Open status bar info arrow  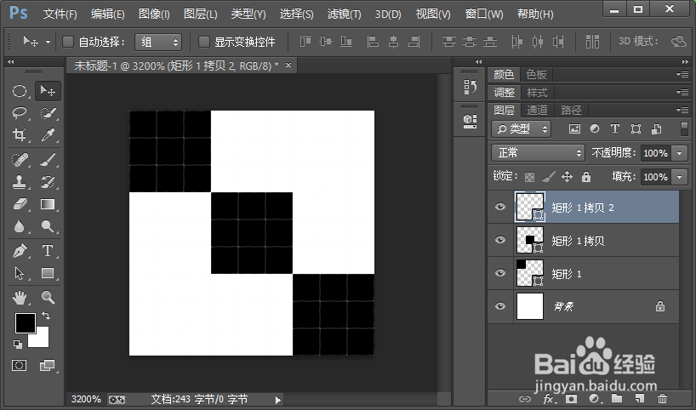[278, 400]
